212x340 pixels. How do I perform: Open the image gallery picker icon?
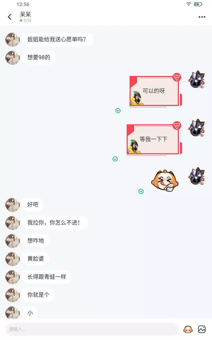(202, 329)
